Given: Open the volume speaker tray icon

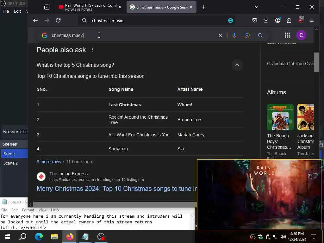Looking at the screenshot, I should pyautogui.click(x=283, y=237).
